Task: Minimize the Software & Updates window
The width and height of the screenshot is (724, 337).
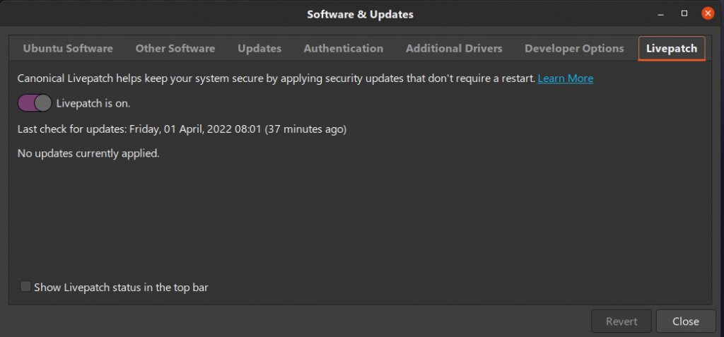Action: tap(661, 14)
